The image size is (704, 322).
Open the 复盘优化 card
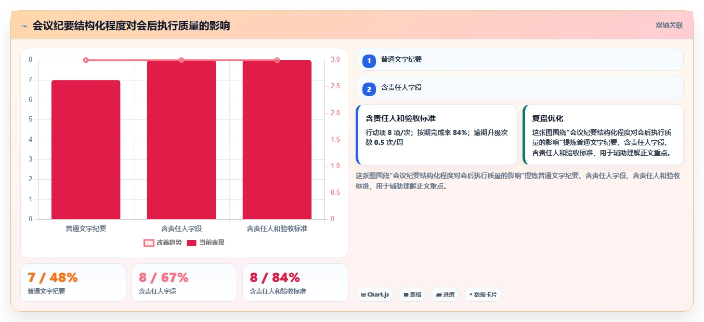point(603,135)
